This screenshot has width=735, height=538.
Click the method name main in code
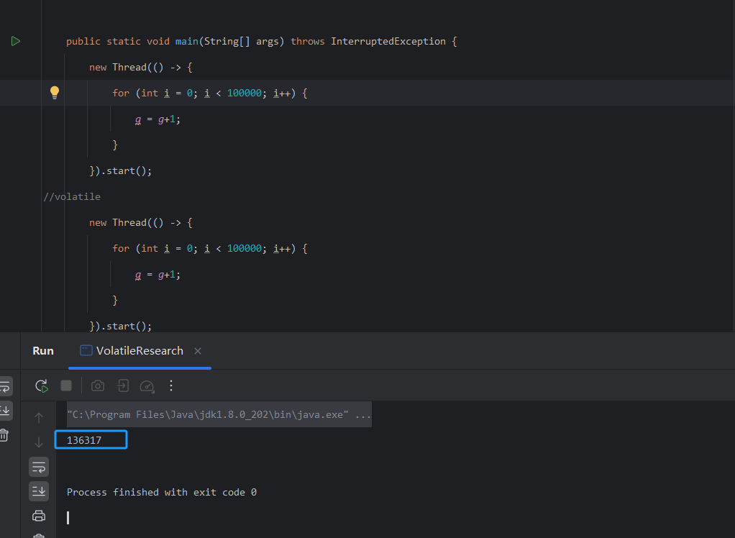(x=186, y=41)
